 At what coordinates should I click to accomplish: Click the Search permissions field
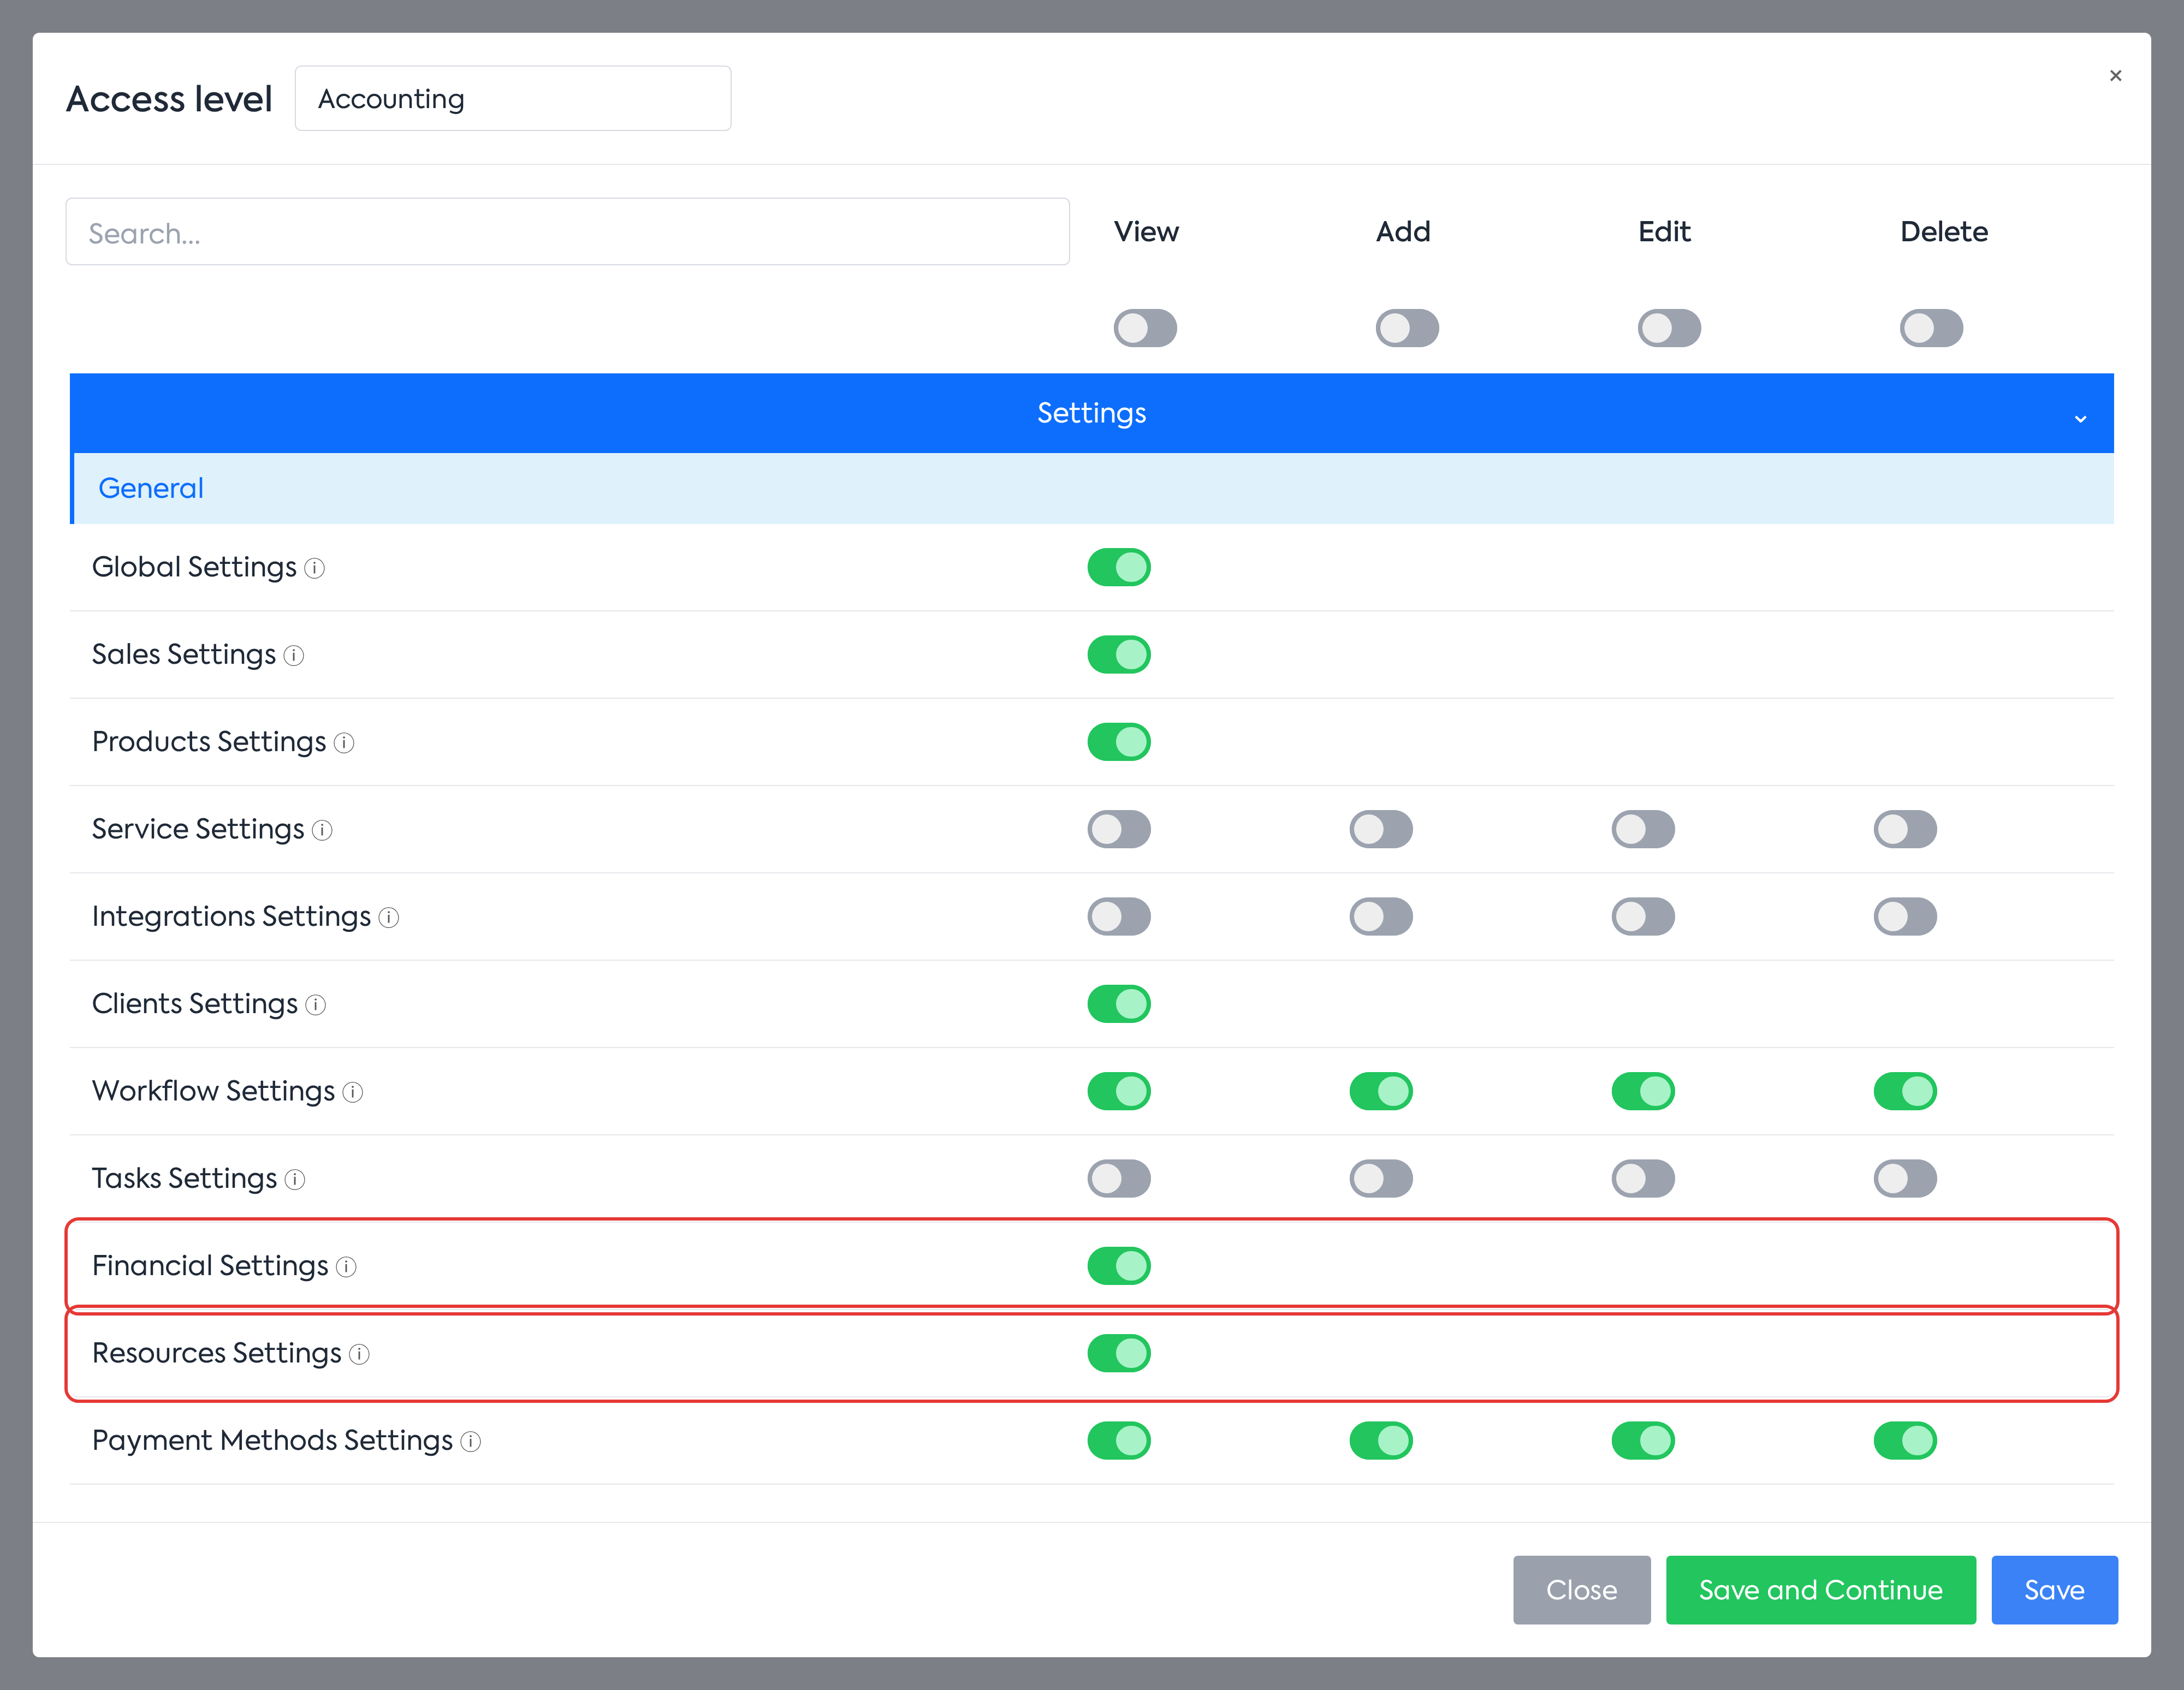tap(568, 232)
